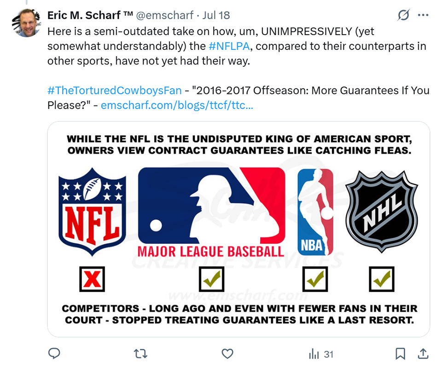Like the tweet with the heart icon
Viewport: 442px width, 372px height.
(x=227, y=354)
